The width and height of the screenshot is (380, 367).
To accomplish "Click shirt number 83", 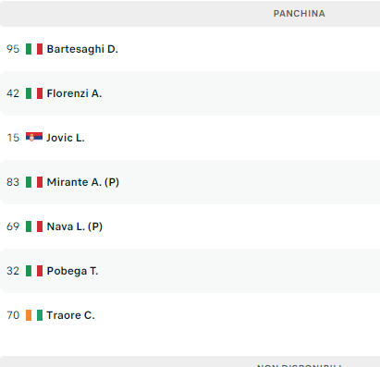I will pyautogui.click(x=13, y=182).
